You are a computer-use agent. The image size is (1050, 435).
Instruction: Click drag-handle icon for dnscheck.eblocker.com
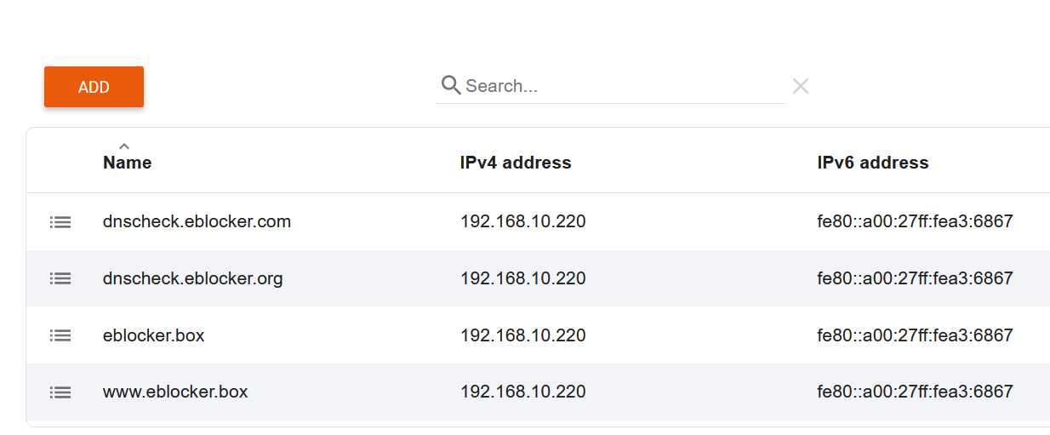pyautogui.click(x=60, y=222)
